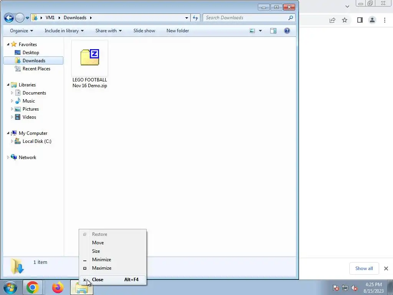Click the Downloads folder icon in details pane

tap(17, 266)
